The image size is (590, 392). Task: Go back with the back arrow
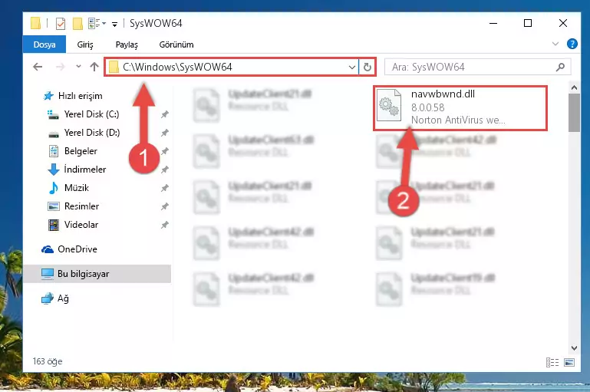pos(38,67)
